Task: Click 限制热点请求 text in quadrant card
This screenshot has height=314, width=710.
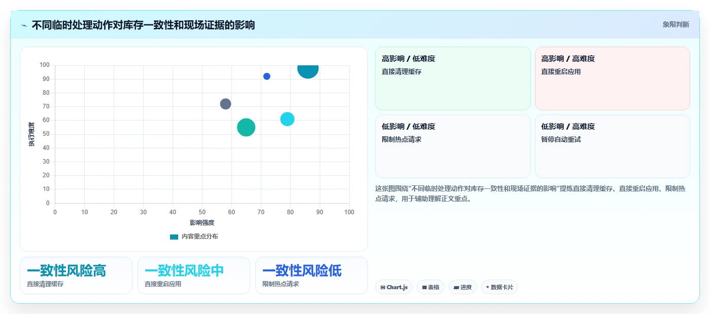Action: pos(401,139)
